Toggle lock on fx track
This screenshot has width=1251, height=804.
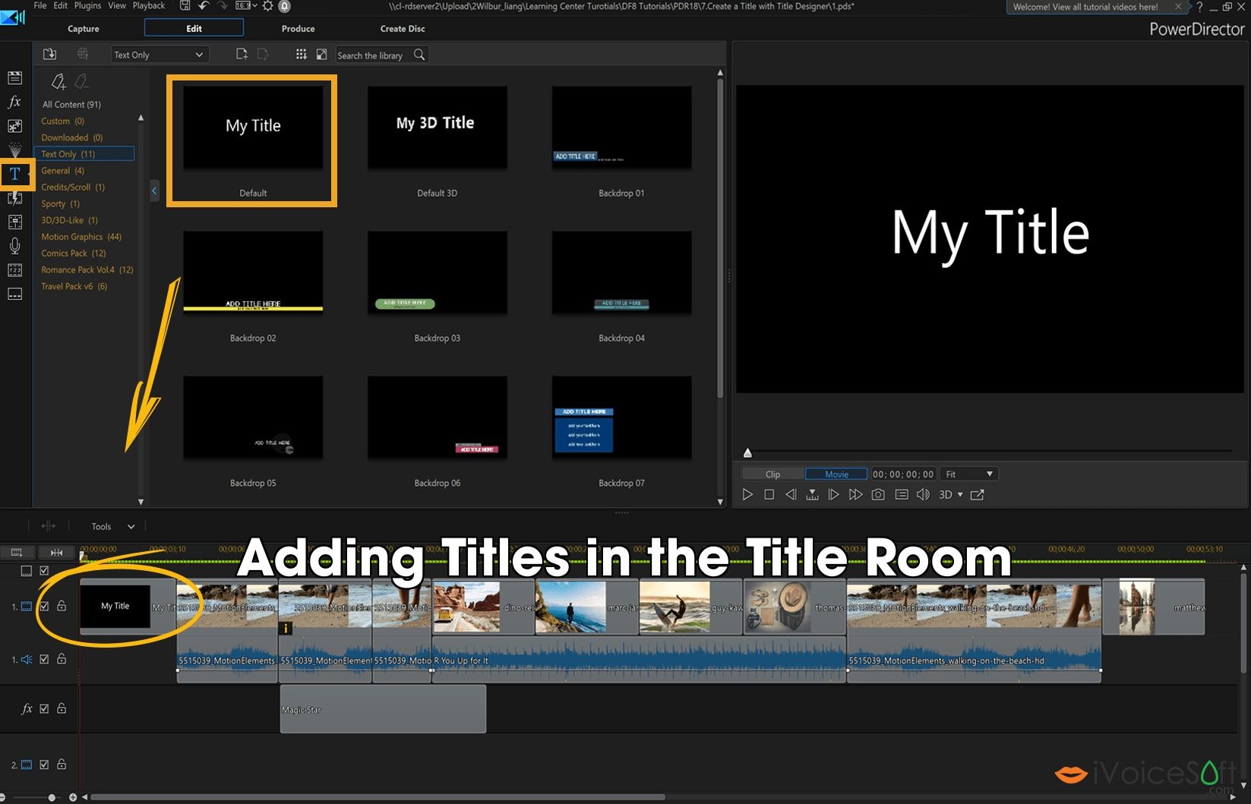tap(62, 708)
